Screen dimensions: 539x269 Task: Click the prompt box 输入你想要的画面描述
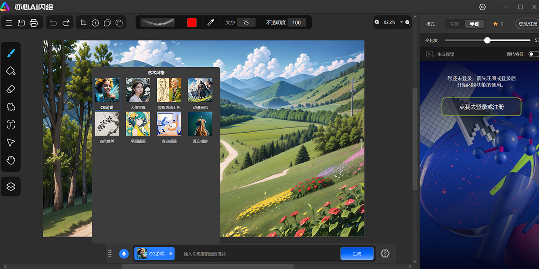coord(259,254)
